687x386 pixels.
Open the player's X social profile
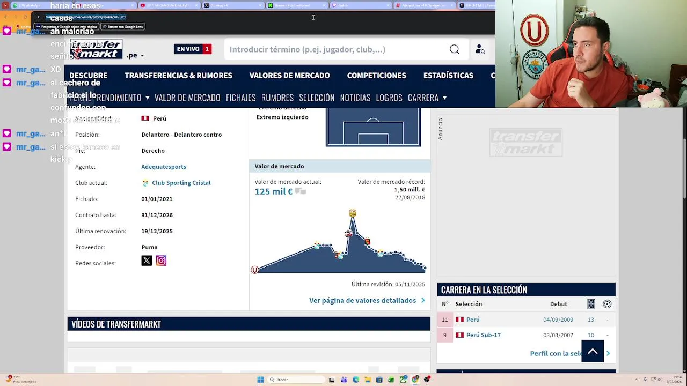pyautogui.click(x=147, y=261)
